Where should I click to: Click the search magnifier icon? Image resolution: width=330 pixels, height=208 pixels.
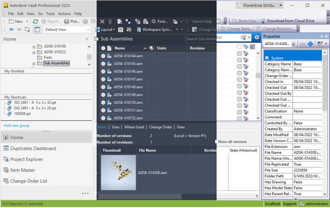coord(243,37)
